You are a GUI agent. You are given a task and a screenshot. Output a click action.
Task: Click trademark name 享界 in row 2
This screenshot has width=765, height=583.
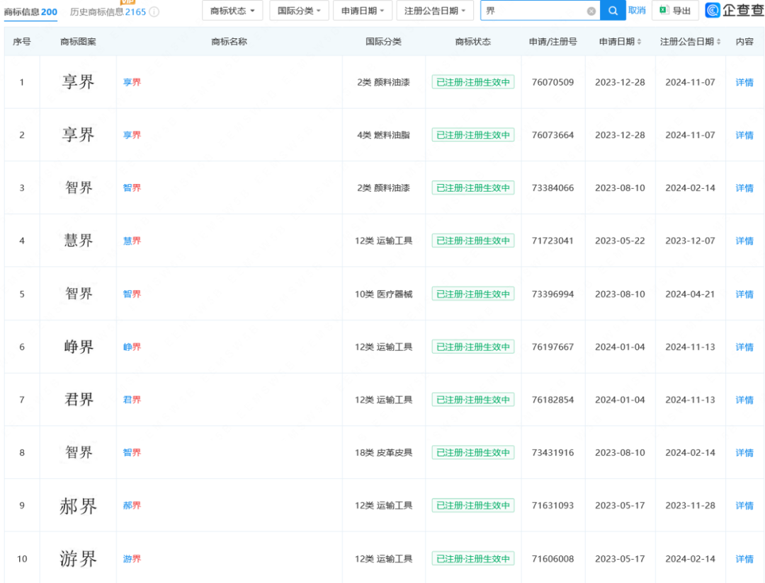click(x=132, y=135)
